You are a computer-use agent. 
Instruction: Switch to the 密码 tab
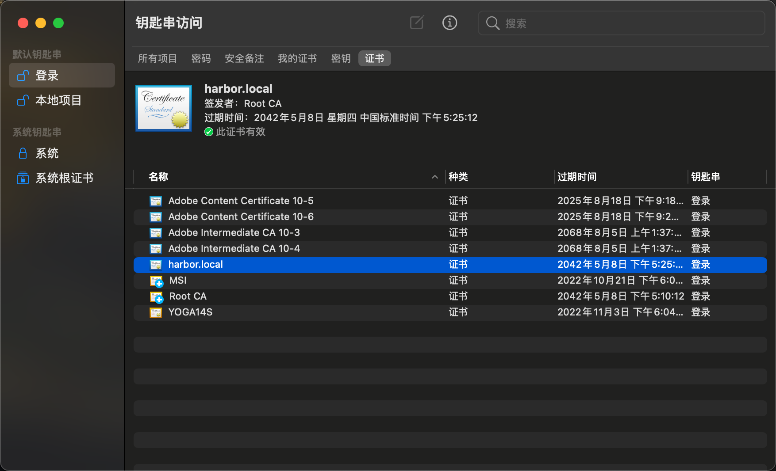click(x=201, y=58)
